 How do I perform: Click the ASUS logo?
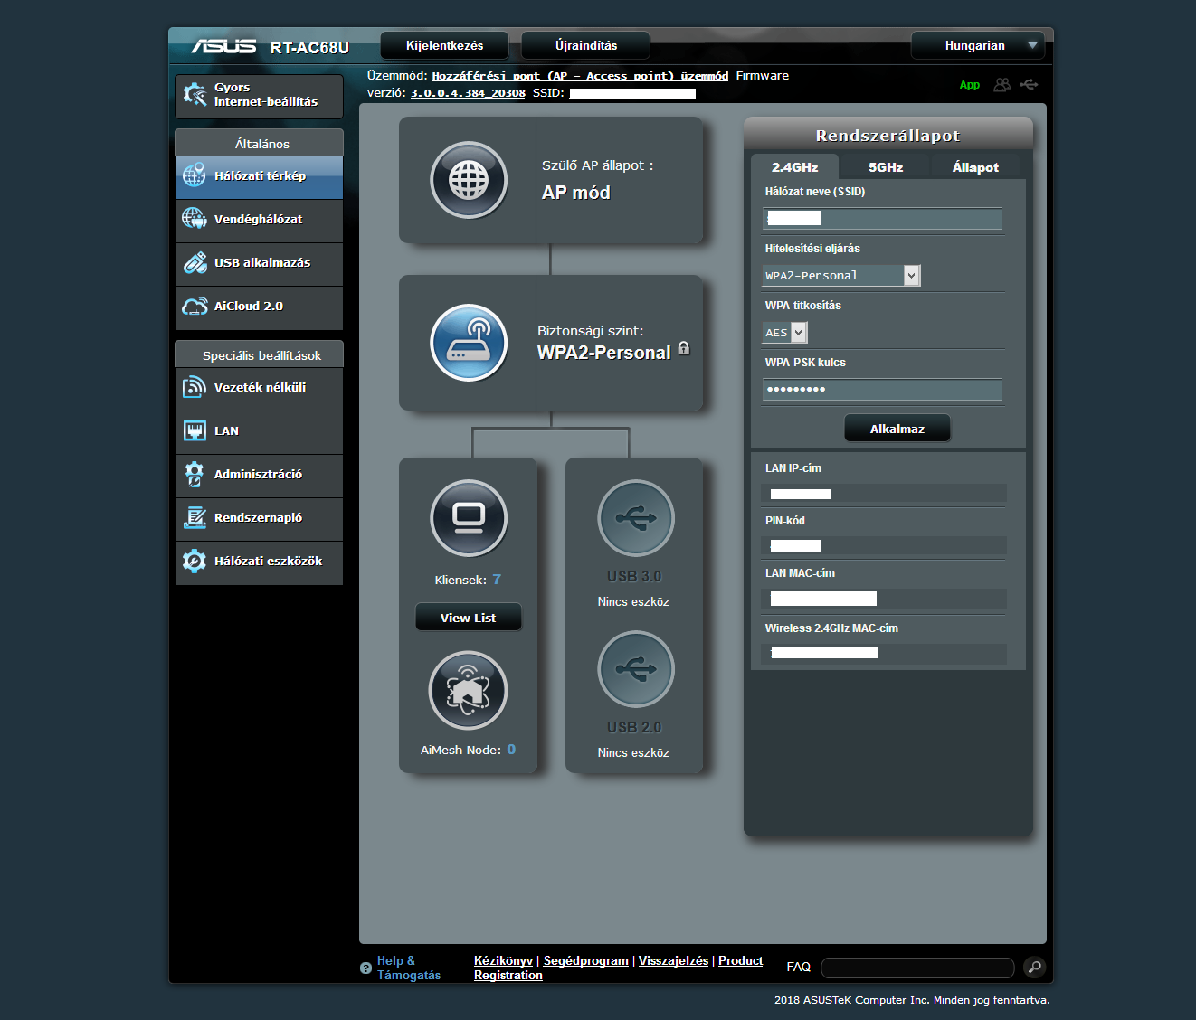point(223,46)
